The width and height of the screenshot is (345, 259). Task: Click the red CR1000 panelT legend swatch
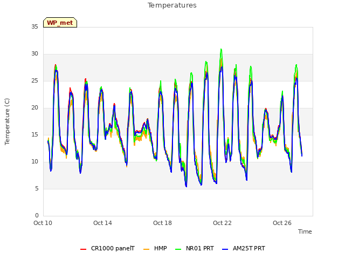[83, 249]
